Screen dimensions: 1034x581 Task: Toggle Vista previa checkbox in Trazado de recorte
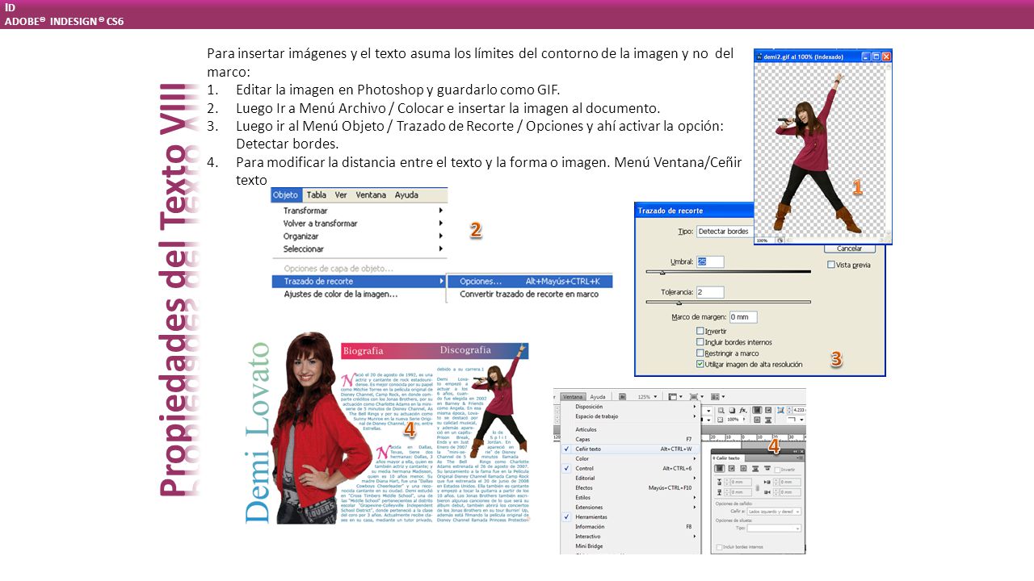pos(831,265)
